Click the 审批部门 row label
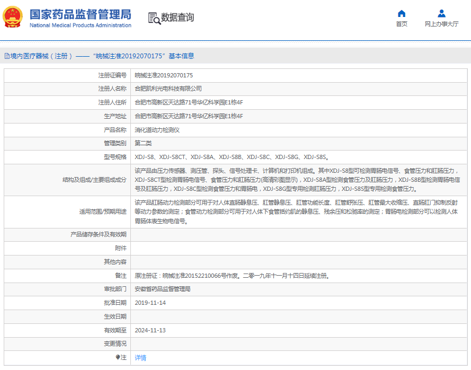Screen dimensions: 471x370 [x=115, y=289]
